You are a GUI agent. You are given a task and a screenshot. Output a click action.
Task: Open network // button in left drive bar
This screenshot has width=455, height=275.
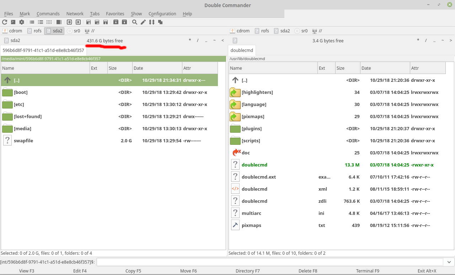pyautogui.click(x=90, y=31)
